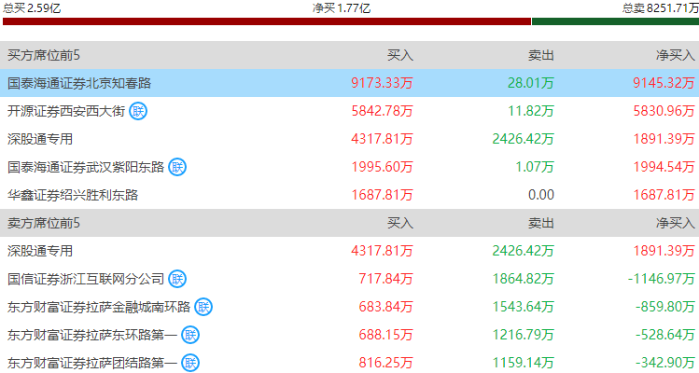Viewport: 699px width, 373px height.
Task: Open seat 东方财富证券拉萨金融城南环路
Action: (99, 307)
